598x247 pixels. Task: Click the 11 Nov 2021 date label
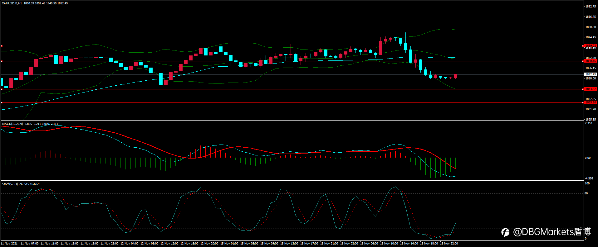pyautogui.click(x=9, y=244)
